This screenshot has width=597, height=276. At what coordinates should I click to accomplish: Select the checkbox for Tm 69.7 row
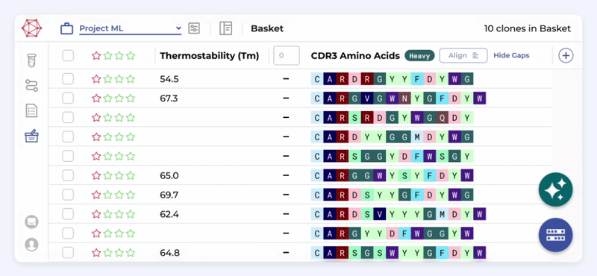tap(68, 195)
